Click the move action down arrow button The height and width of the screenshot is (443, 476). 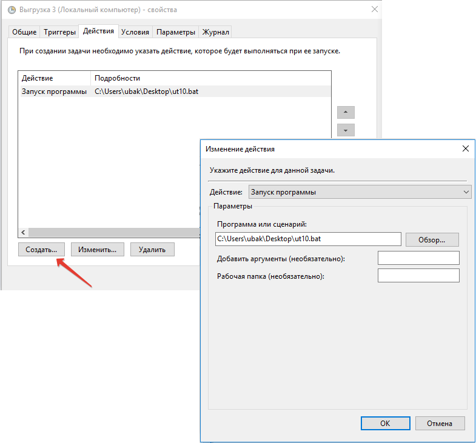pyautogui.click(x=346, y=130)
